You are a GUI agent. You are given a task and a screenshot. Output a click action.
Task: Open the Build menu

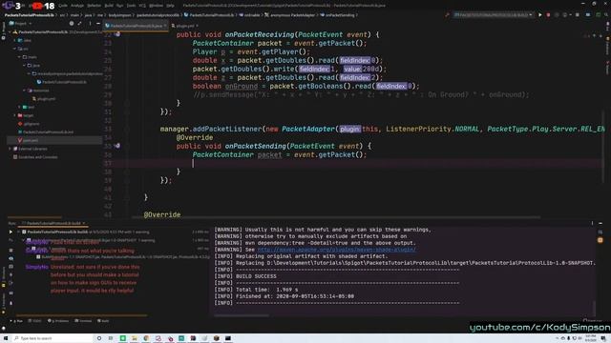point(109,6)
